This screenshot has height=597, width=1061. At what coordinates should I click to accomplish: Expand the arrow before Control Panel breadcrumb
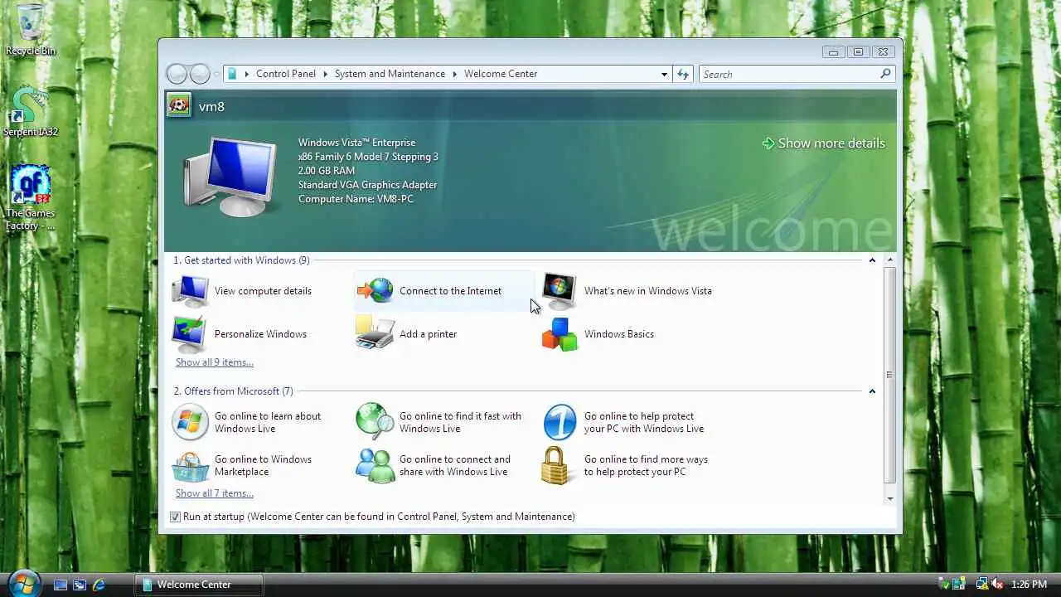246,74
